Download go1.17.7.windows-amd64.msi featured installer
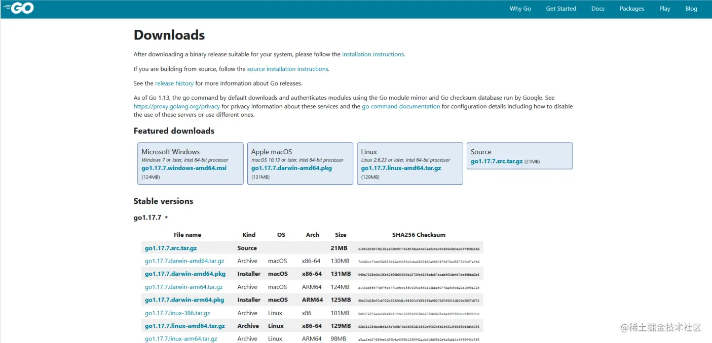The image size is (712, 343). (x=184, y=168)
